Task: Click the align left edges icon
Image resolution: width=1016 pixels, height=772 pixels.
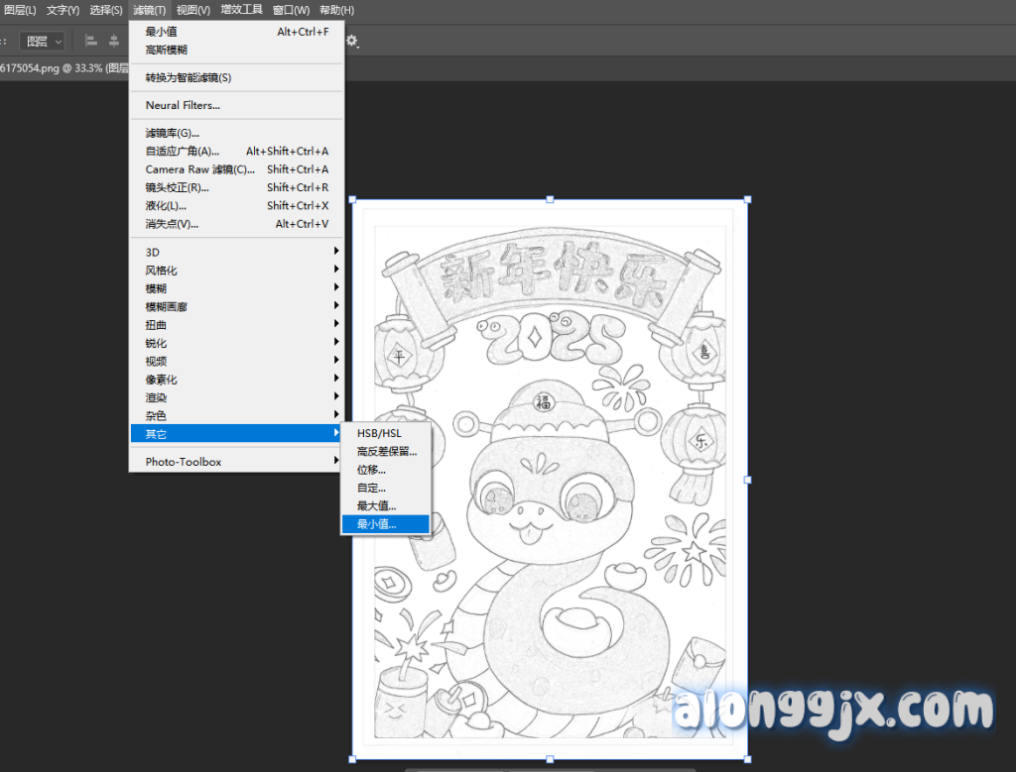Action: click(90, 41)
